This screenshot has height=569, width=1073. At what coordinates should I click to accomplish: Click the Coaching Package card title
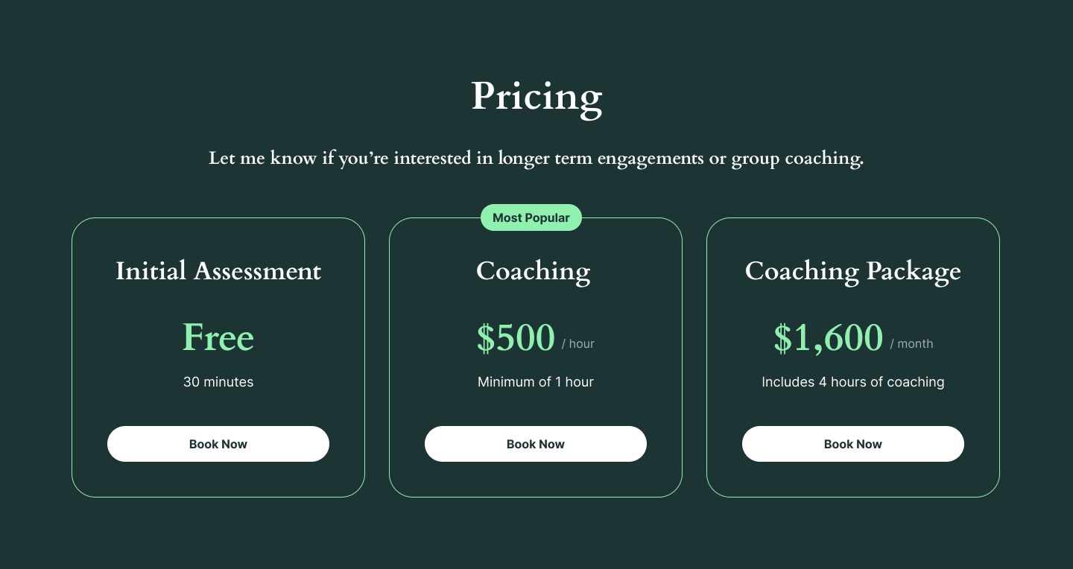[x=852, y=271]
